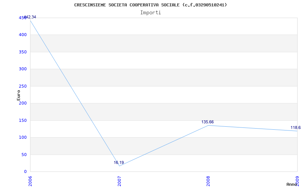Click the chart title CRESCINSIEME SOCIETA COOPERATIVA SOCIALE
The height and width of the screenshot is (188, 301).
pyautogui.click(x=150, y=5)
